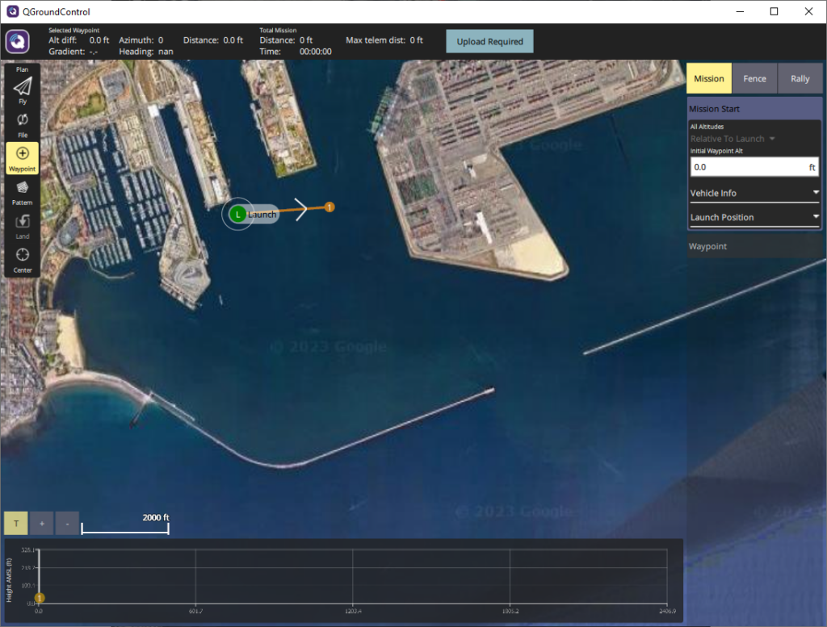This screenshot has height=627, width=827.
Task: Open the Relative To Launch dropdown
Action: point(733,139)
